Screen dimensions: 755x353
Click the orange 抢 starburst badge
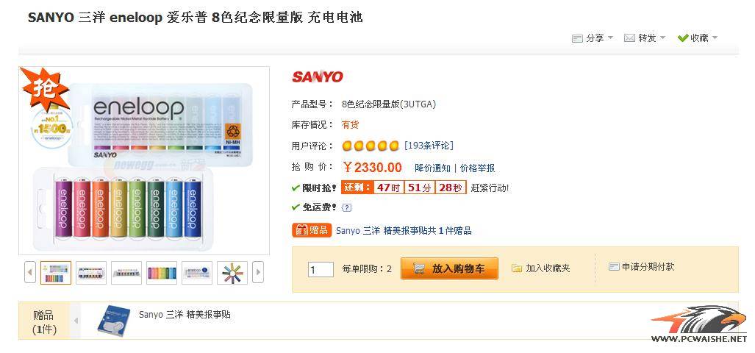pos(43,89)
